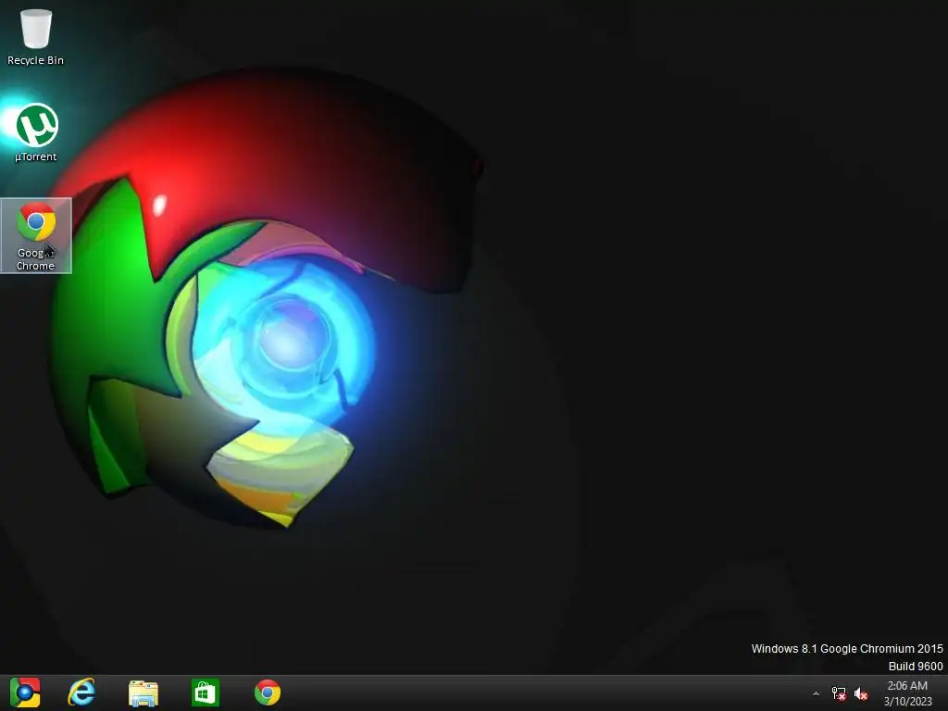The width and height of the screenshot is (948, 711).
Task: Select the µTorrent desktop shortcut
Action: point(36,132)
